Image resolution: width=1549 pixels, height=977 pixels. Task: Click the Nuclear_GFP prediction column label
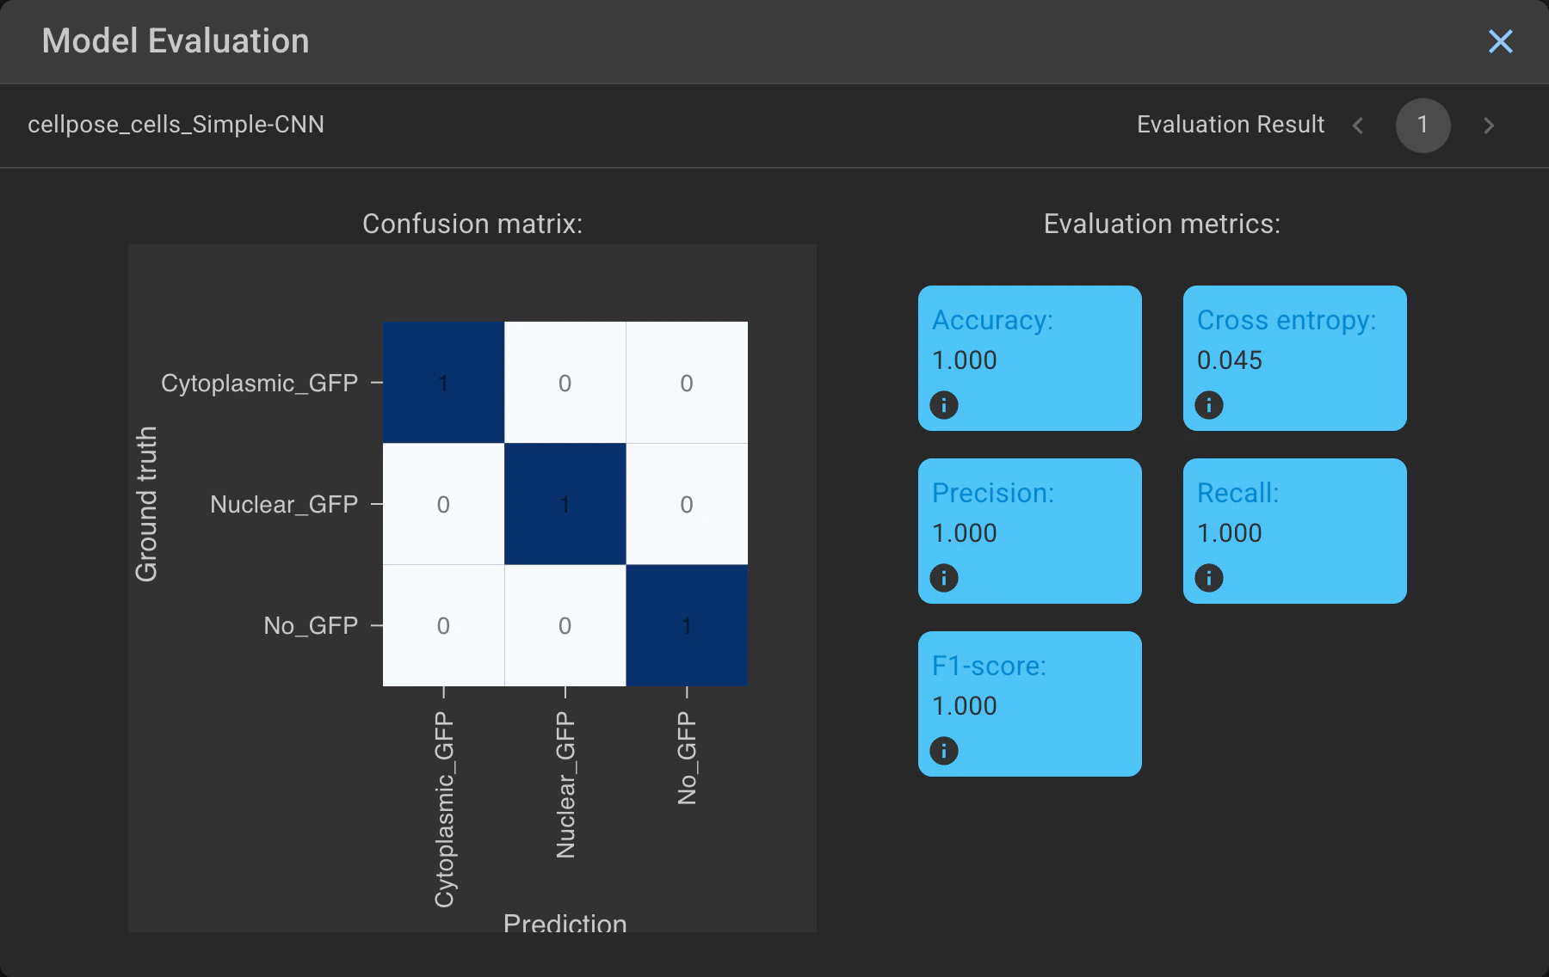pyautogui.click(x=565, y=784)
